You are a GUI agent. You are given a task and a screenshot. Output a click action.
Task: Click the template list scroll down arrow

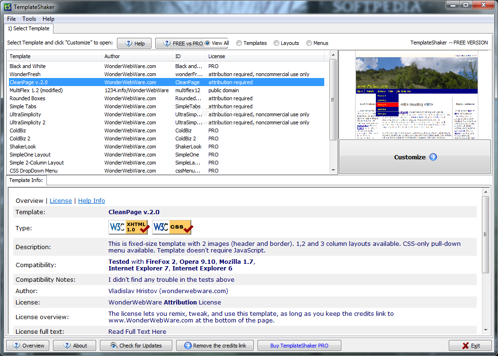[333, 170]
